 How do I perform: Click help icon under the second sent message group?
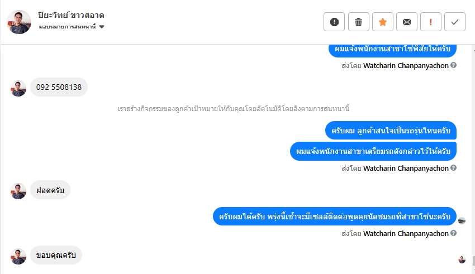(x=454, y=168)
